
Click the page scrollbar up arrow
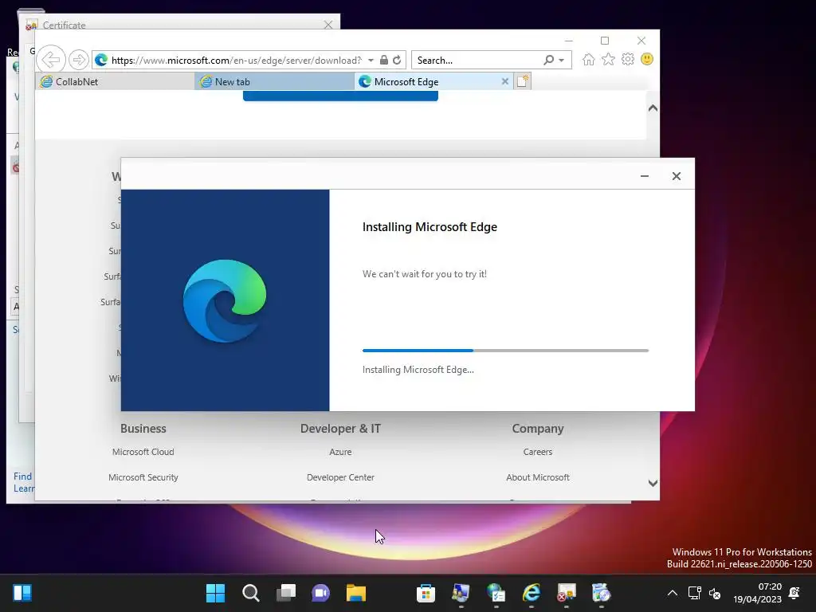coord(653,108)
